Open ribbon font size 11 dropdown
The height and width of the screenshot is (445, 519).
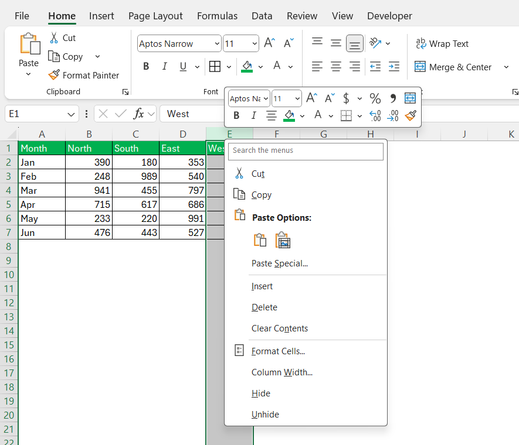(x=255, y=43)
